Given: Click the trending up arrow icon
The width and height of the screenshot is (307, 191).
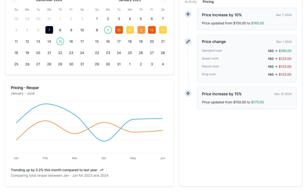Looking at the screenshot, I should tap(101, 170).
